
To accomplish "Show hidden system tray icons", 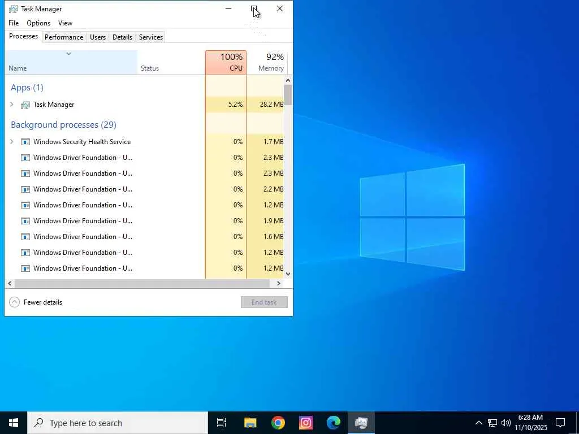I will point(478,423).
